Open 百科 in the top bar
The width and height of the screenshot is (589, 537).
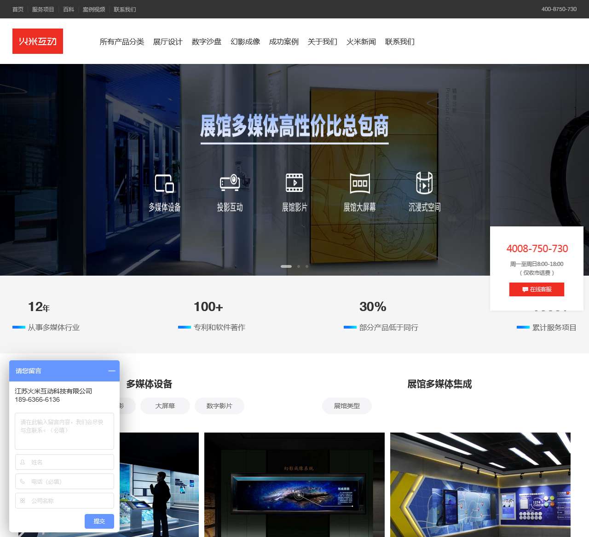pyautogui.click(x=69, y=9)
